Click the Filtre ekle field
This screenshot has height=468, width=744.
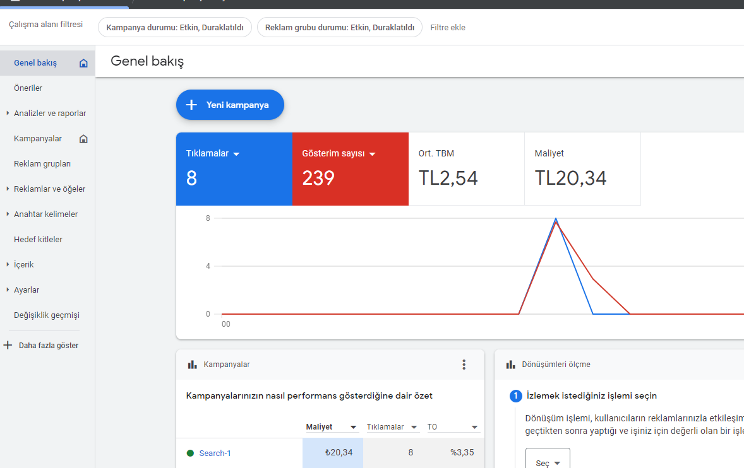447,28
